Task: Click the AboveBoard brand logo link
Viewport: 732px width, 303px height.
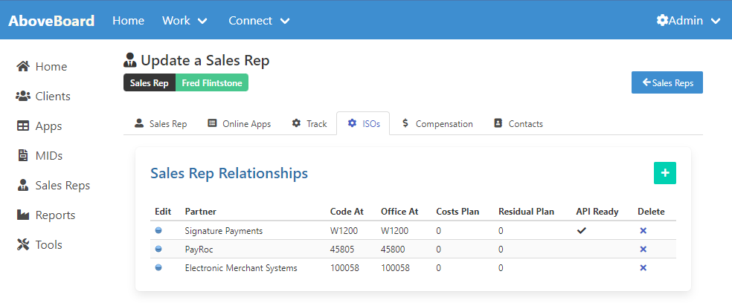Action: coord(51,20)
